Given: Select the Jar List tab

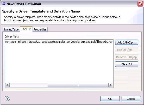Looking at the screenshot, I should (x=26, y=29).
